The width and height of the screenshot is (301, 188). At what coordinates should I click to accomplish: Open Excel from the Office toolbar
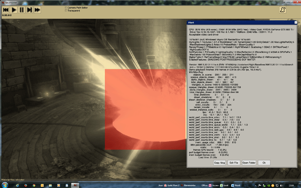(224, 185)
